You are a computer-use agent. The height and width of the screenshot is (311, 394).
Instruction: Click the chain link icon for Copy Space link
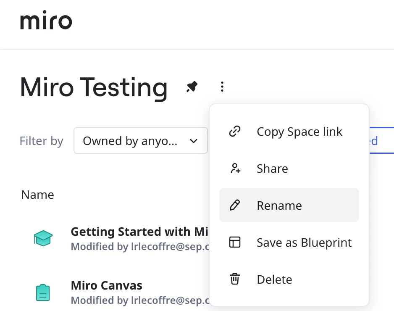pos(234,132)
